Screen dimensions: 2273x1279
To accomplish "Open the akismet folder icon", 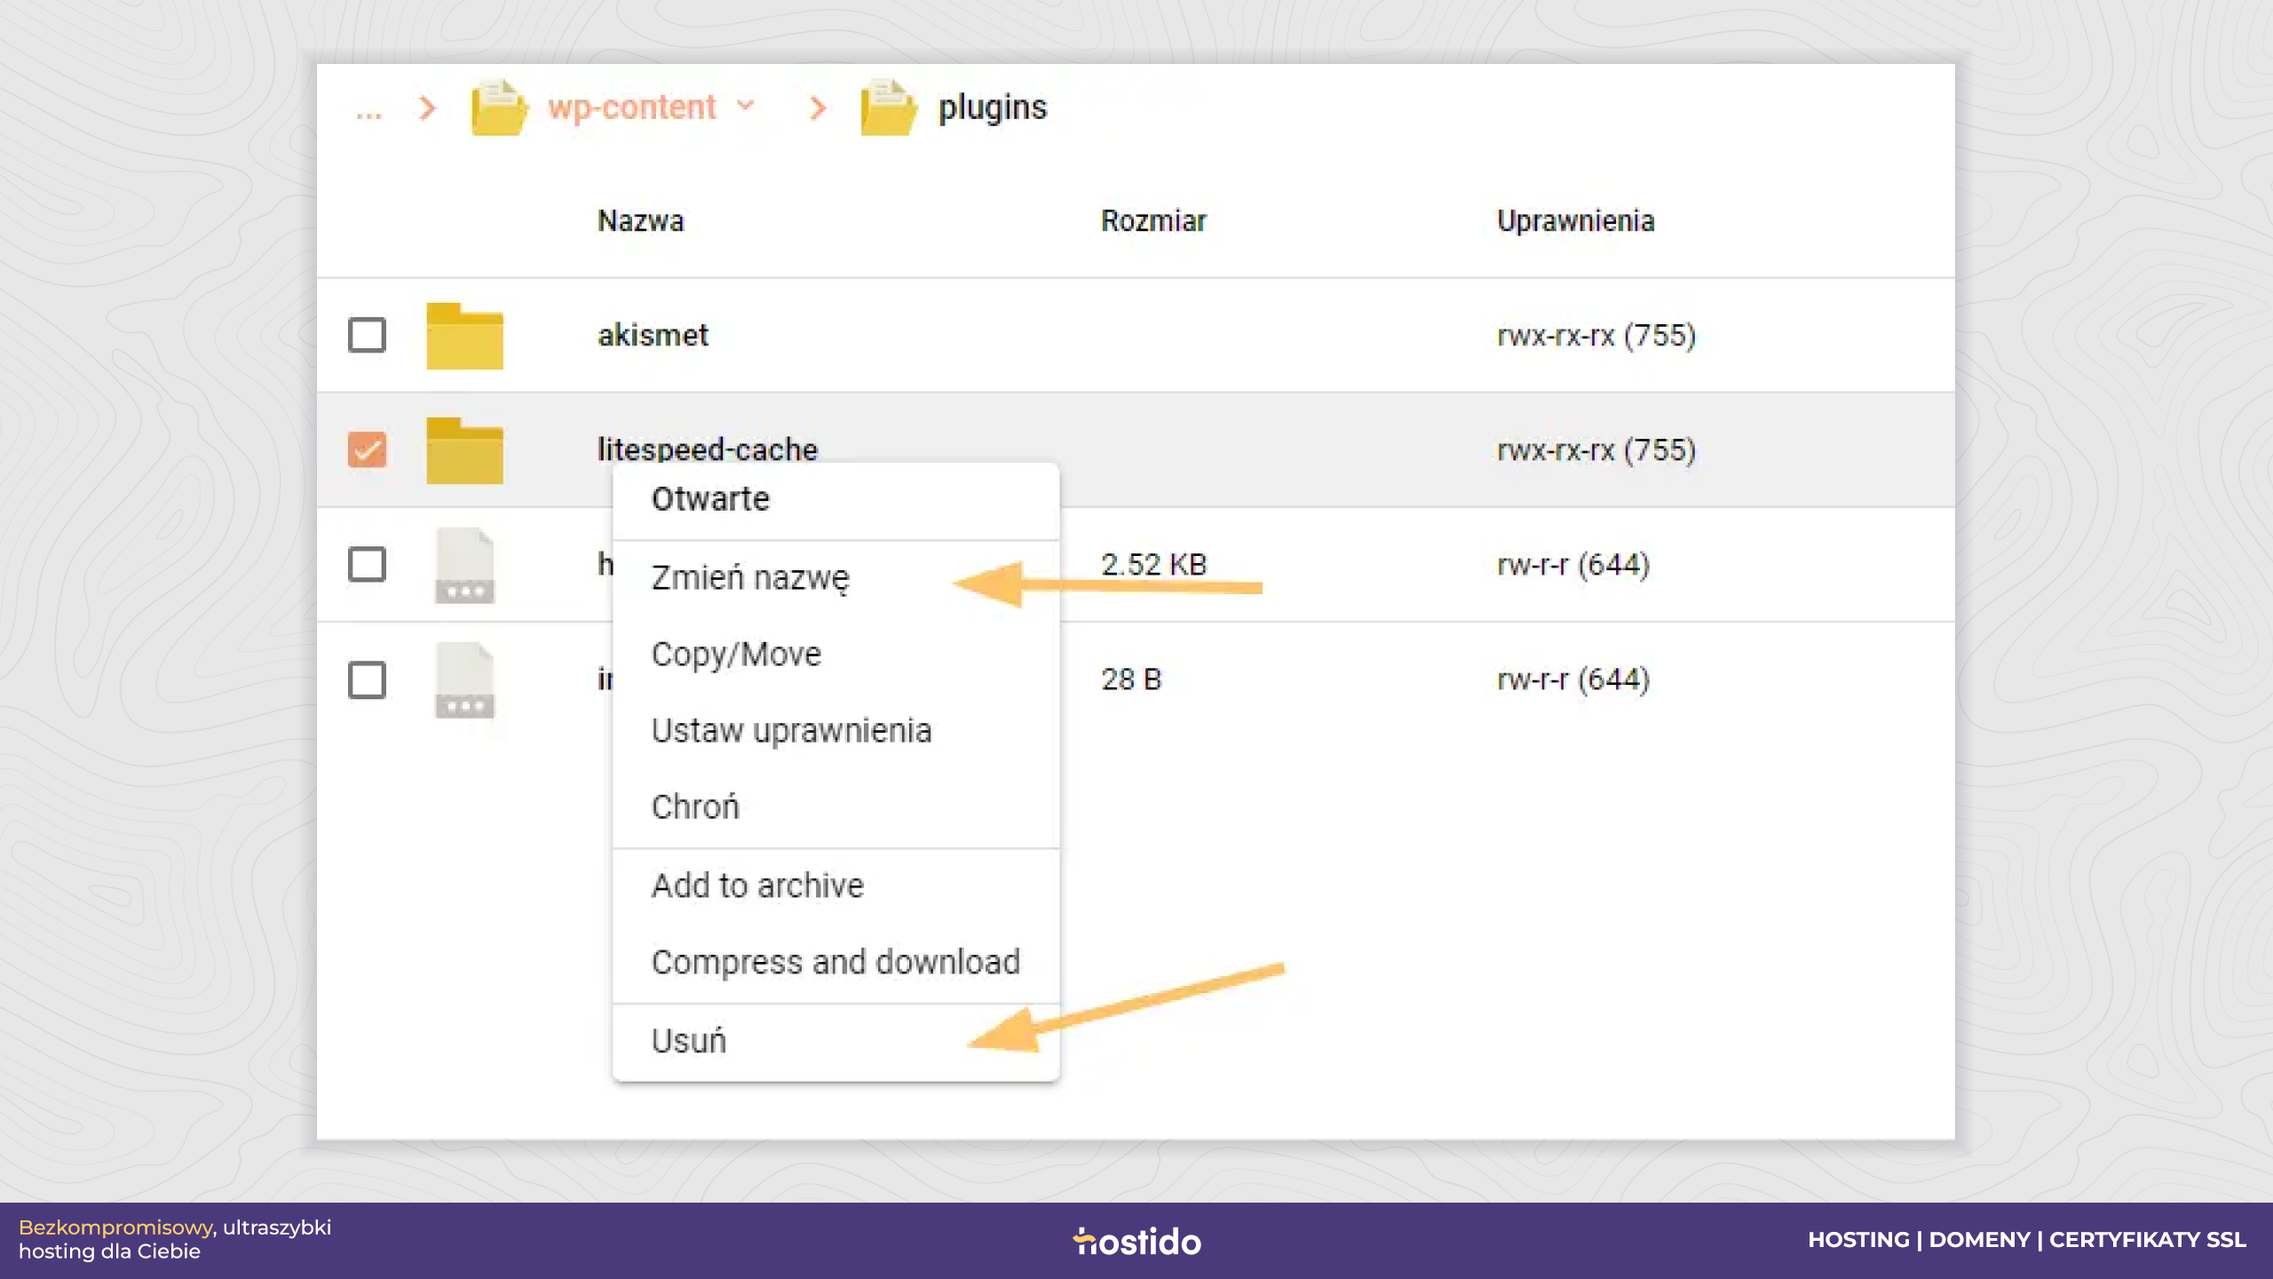I will click(464, 336).
